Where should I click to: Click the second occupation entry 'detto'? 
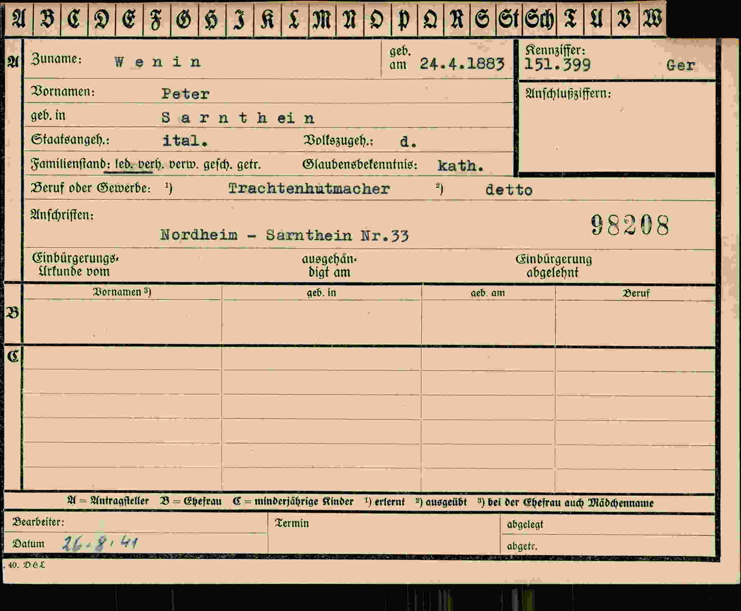coord(509,190)
